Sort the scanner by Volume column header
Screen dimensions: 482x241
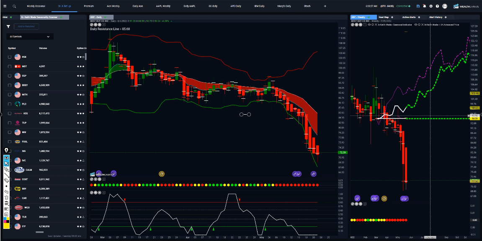point(43,48)
